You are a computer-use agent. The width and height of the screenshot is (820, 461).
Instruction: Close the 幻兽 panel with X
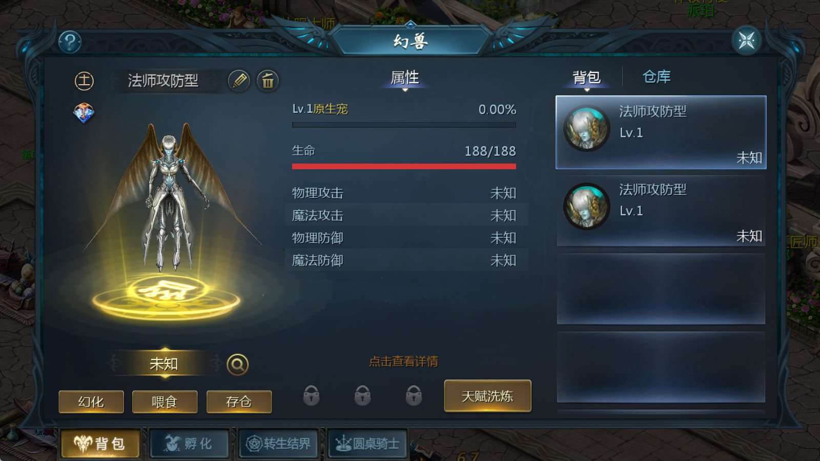747,41
